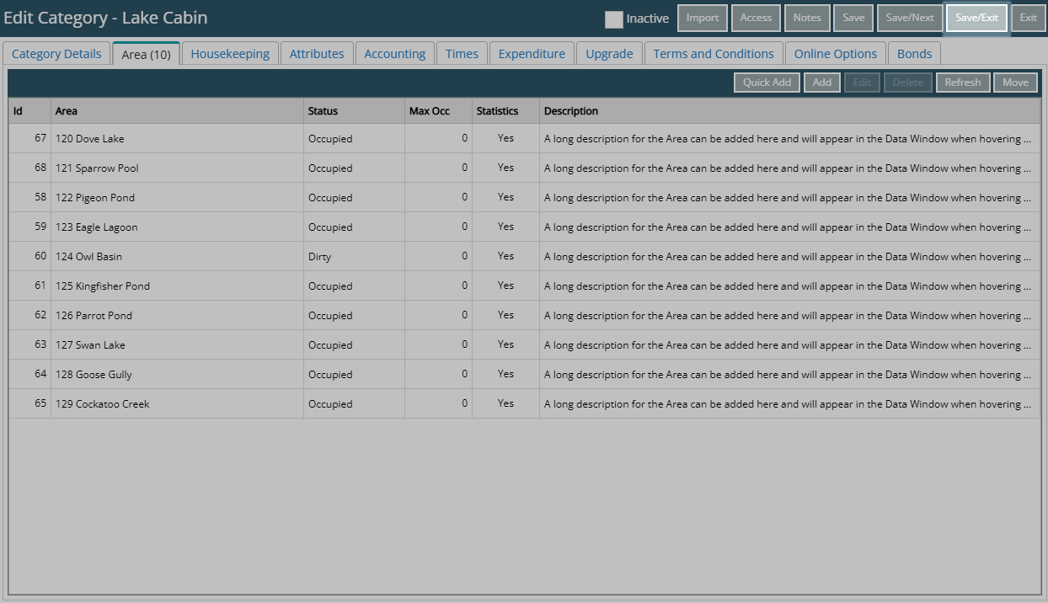Viewport: 1048px width, 603px height.
Task: Select the 126 Parrot Pond row
Action: 525,315
